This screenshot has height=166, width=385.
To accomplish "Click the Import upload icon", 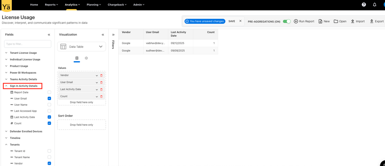I will (353, 21).
